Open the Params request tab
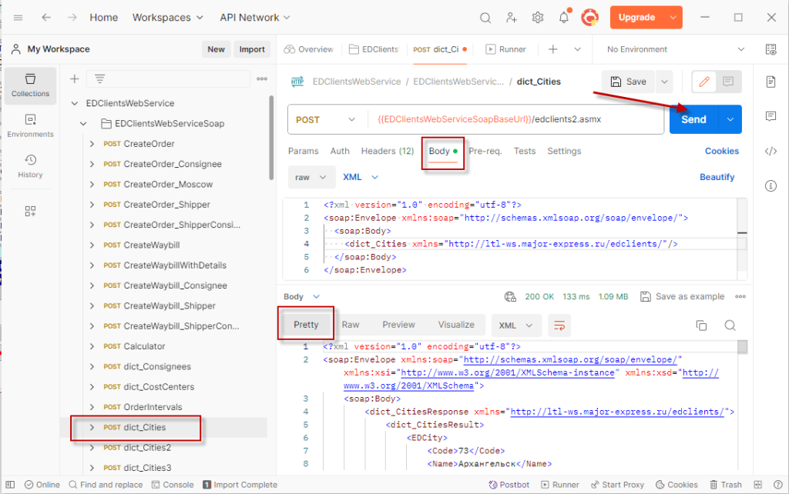789x494 pixels. pyautogui.click(x=304, y=151)
